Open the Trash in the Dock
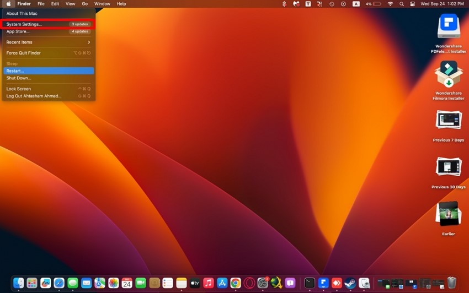Screen dimensions: 469x293 (452, 283)
